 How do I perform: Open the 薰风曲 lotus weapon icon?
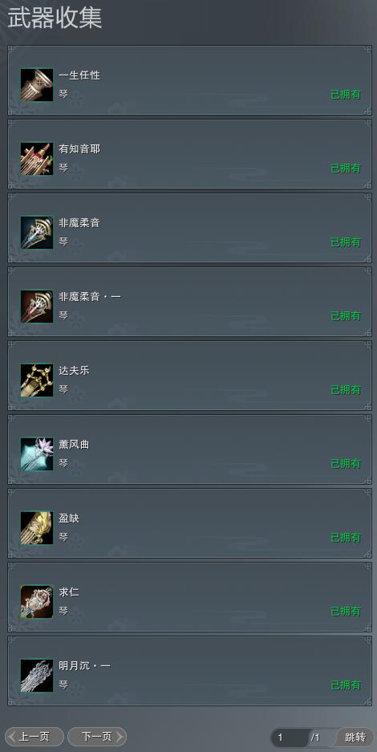pyautogui.click(x=37, y=454)
